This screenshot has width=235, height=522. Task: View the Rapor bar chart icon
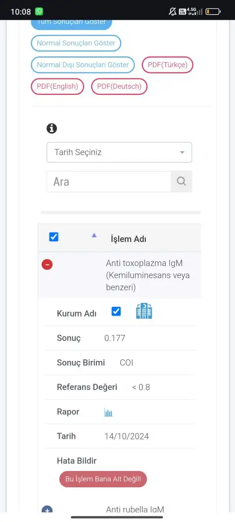point(108,412)
